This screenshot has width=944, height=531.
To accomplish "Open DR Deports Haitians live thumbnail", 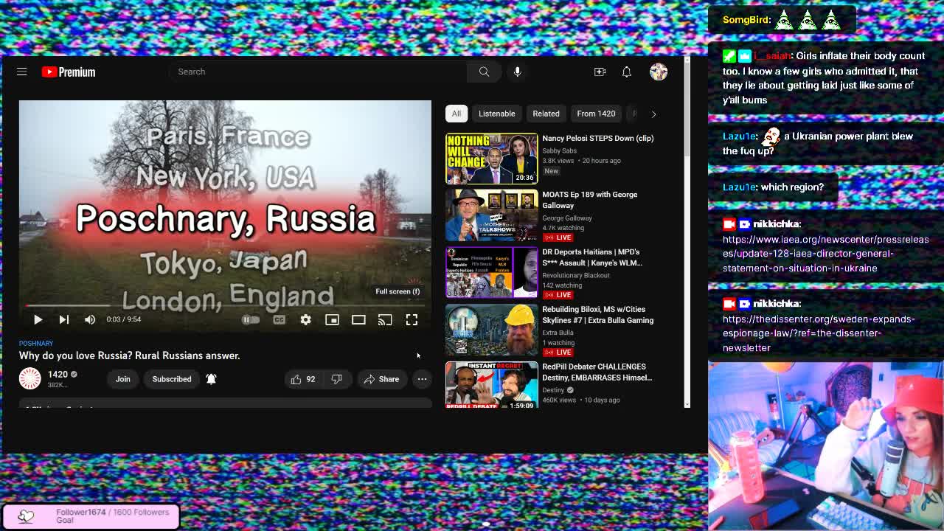I will tap(492, 272).
